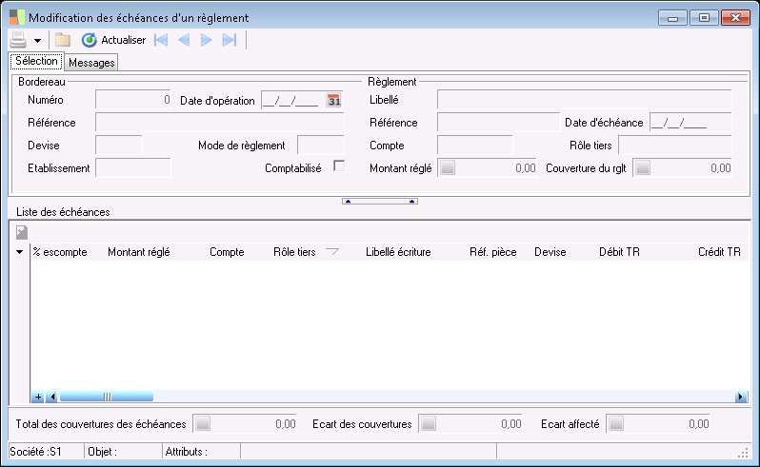The width and height of the screenshot is (760, 467).
Task: Go to the first record
Action: pos(160,40)
